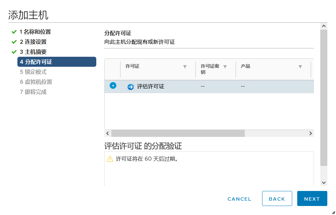The image size is (336, 215).
Task: Click the green check for 名称和位置
Action: [14, 32]
